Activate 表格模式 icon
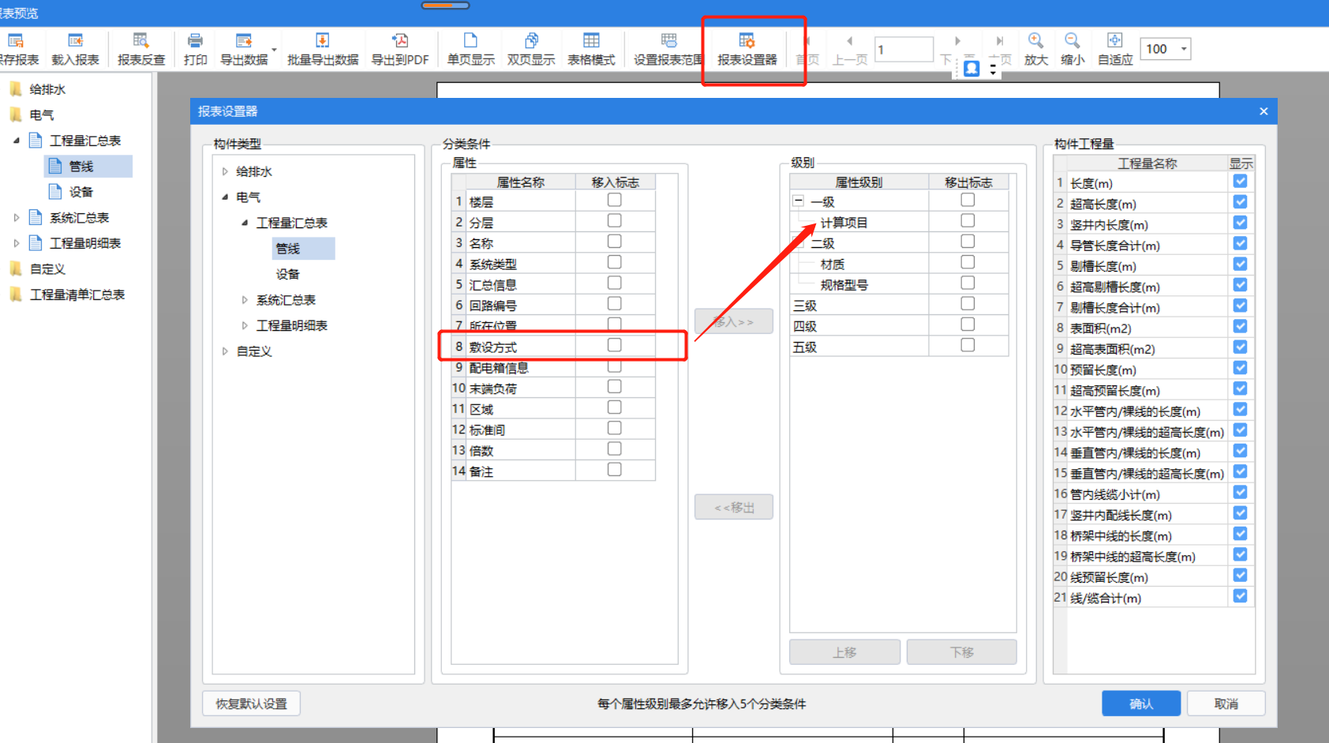Viewport: 1329px width, 743px height. click(x=591, y=49)
